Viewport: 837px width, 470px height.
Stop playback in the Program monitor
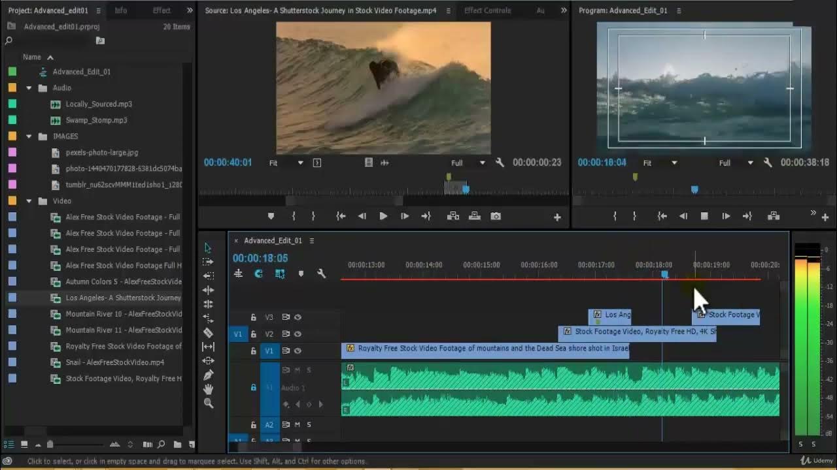704,216
